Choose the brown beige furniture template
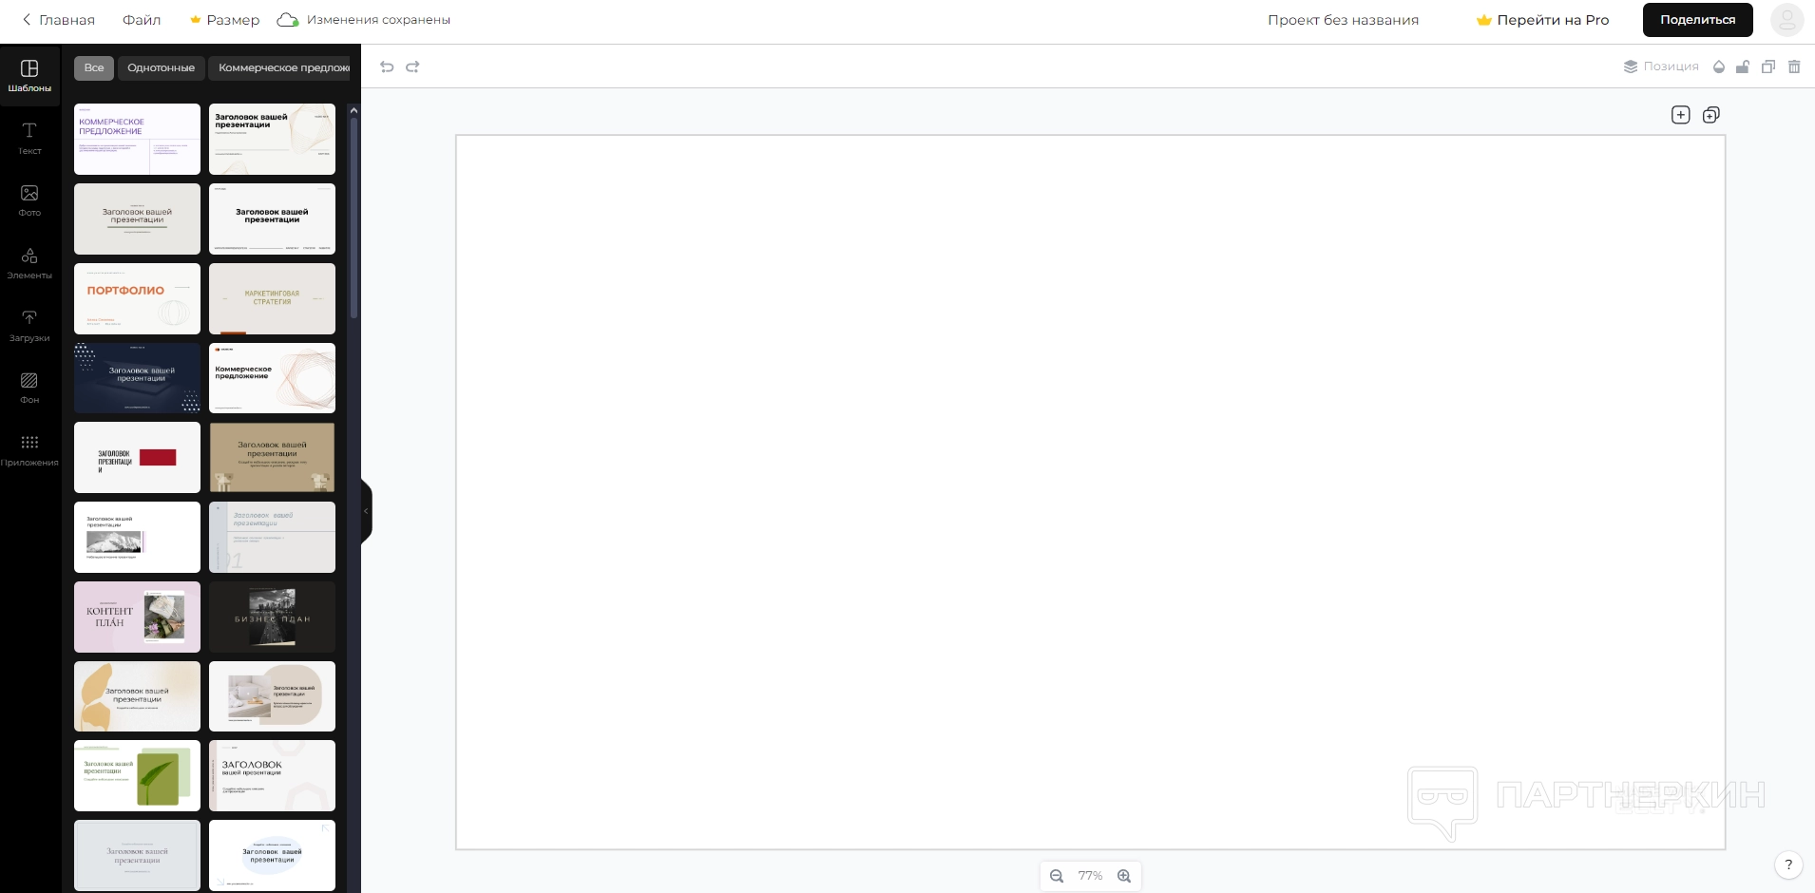 [x=272, y=458]
